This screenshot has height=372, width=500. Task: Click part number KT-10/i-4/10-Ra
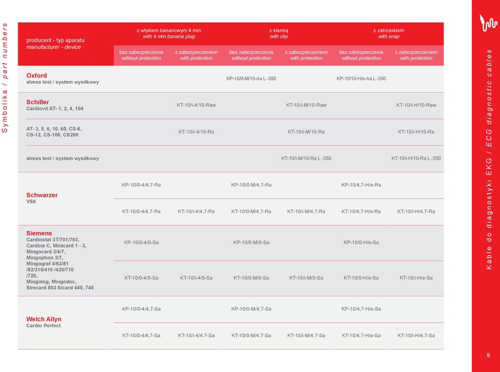[196, 132]
